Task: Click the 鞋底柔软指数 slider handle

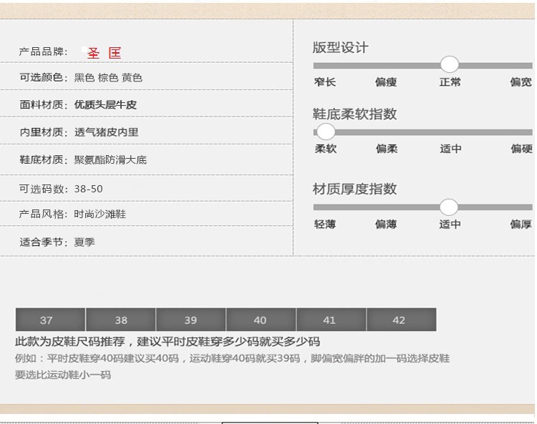Action: [326, 132]
